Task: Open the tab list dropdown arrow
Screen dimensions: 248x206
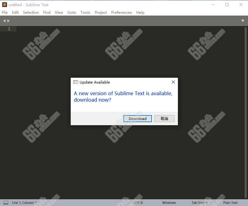Action: (x=243, y=21)
